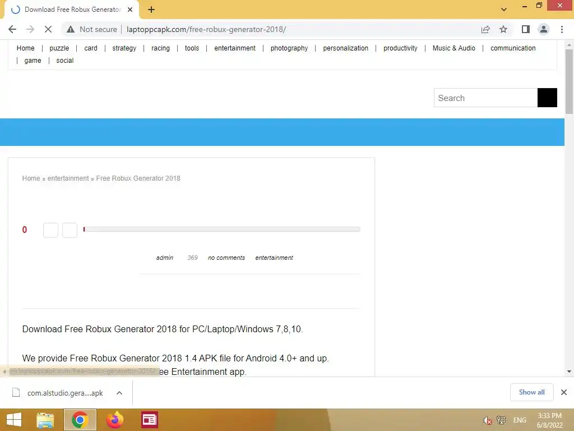This screenshot has width=574, height=431.
Task: Open the red news app taskbar icon
Action: coord(149,420)
